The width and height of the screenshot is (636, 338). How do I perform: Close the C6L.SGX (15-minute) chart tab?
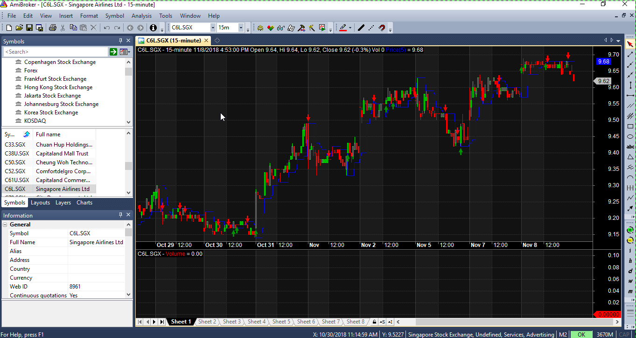click(206, 41)
